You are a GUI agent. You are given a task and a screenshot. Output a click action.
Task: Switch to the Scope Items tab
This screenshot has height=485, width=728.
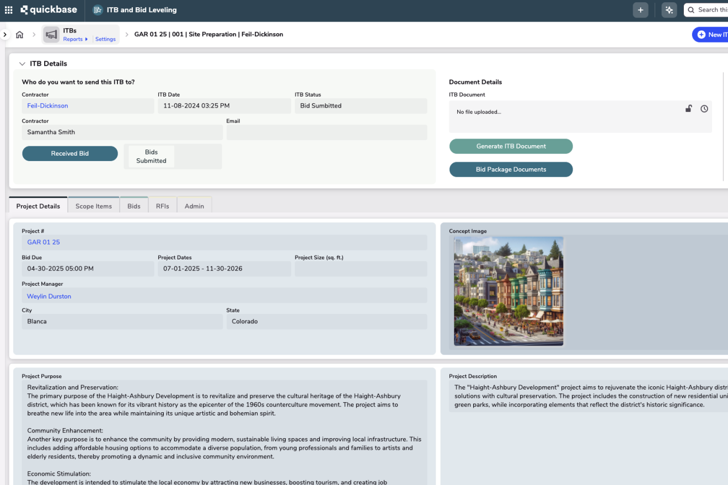coord(93,206)
